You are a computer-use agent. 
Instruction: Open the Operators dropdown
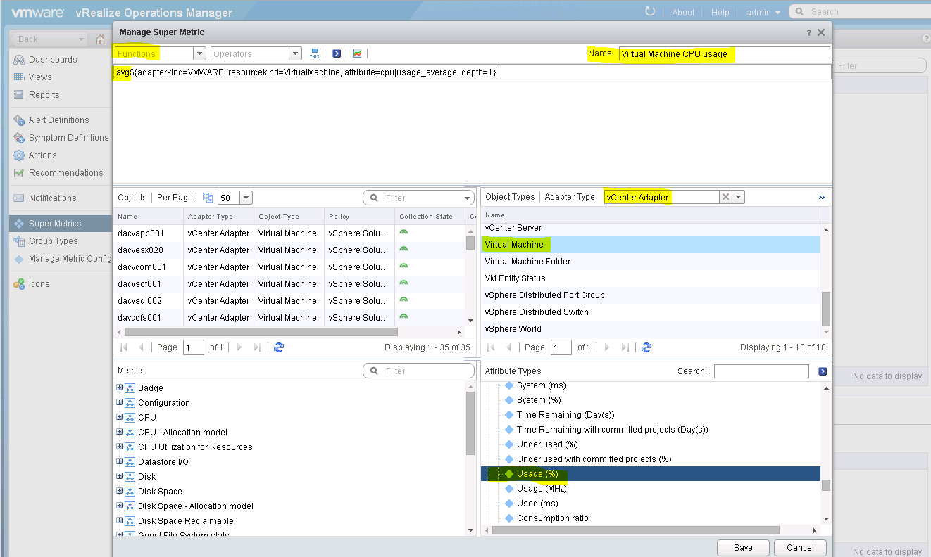[x=295, y=53]
